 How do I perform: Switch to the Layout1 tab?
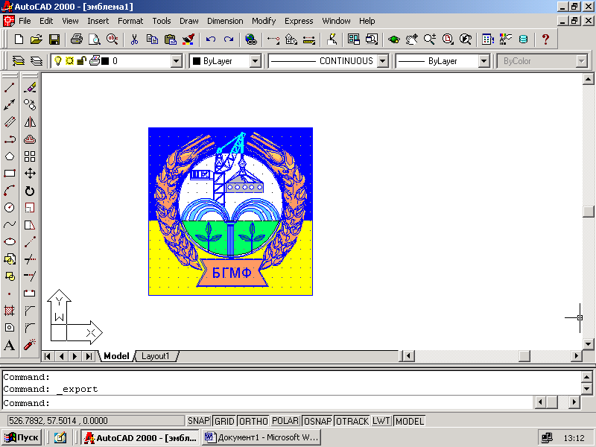coord(155,356)
